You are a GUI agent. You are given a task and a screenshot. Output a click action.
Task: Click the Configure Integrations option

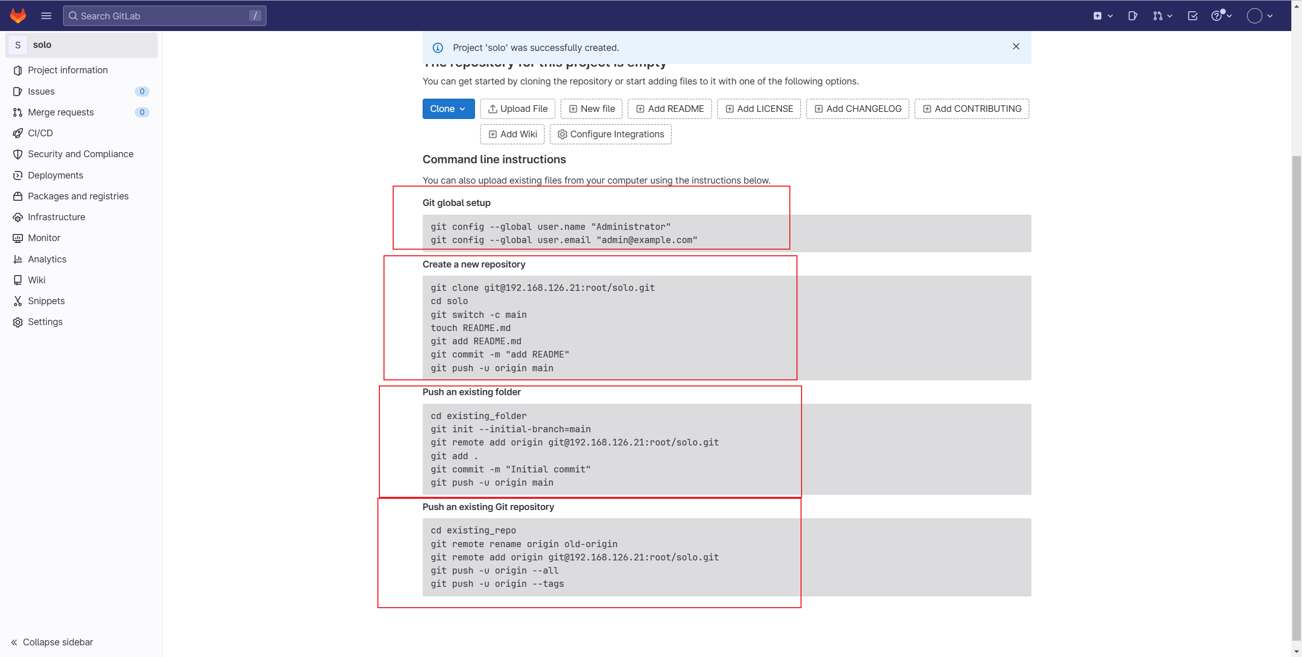[x=611, y=134]
